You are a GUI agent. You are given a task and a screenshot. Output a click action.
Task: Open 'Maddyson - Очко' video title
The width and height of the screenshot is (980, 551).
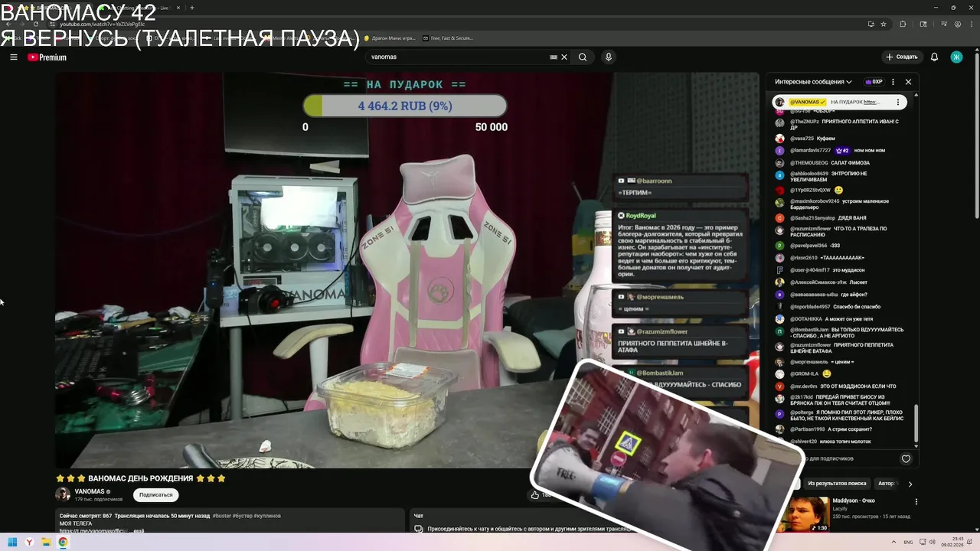(x=854, y=500)
